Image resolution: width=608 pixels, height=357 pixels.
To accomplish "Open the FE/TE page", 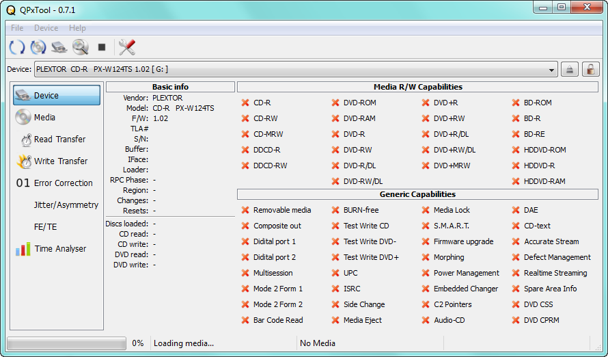I will click(57, 226).
